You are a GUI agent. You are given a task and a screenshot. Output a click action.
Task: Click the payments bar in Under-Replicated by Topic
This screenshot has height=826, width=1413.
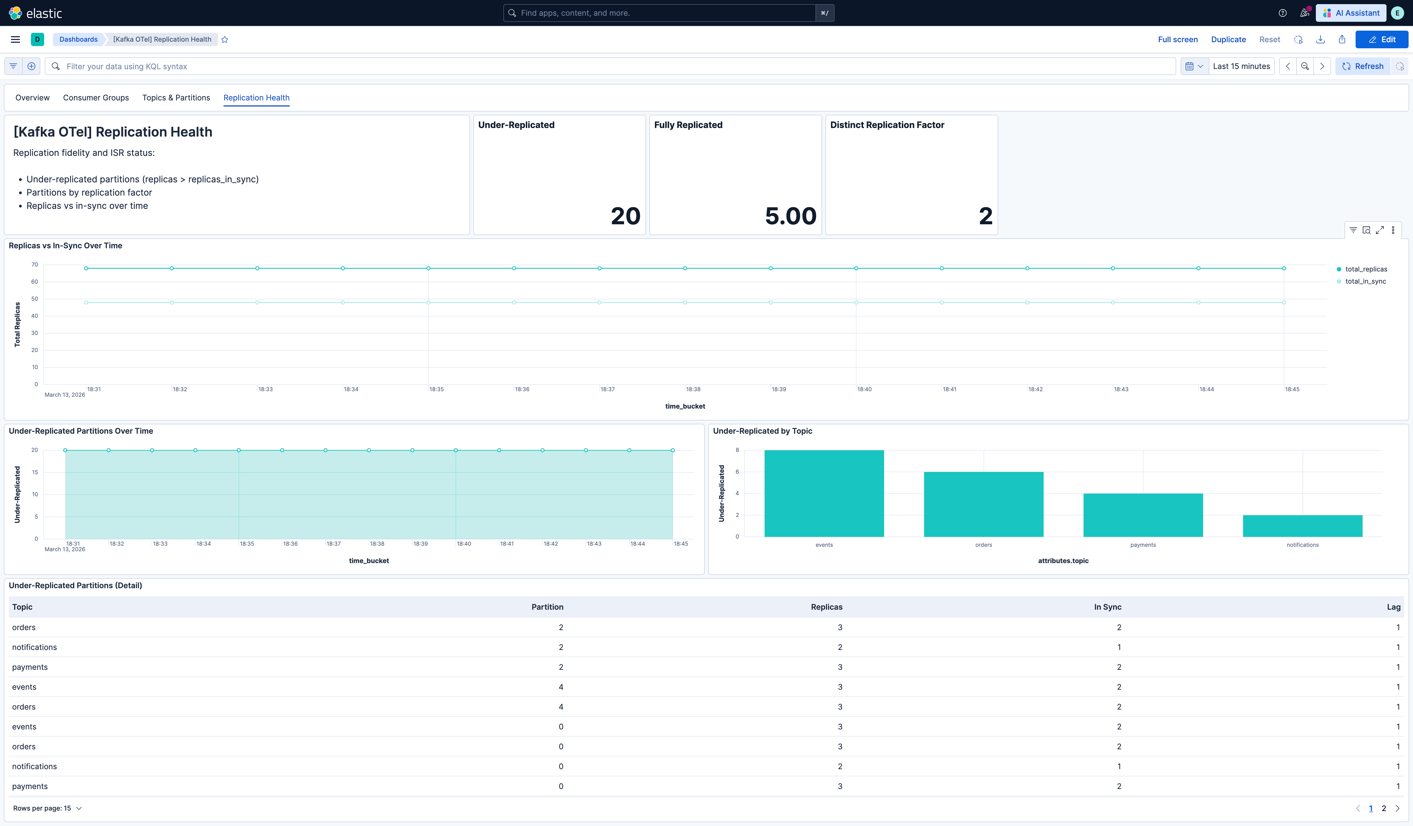(x=1143, y=515)
